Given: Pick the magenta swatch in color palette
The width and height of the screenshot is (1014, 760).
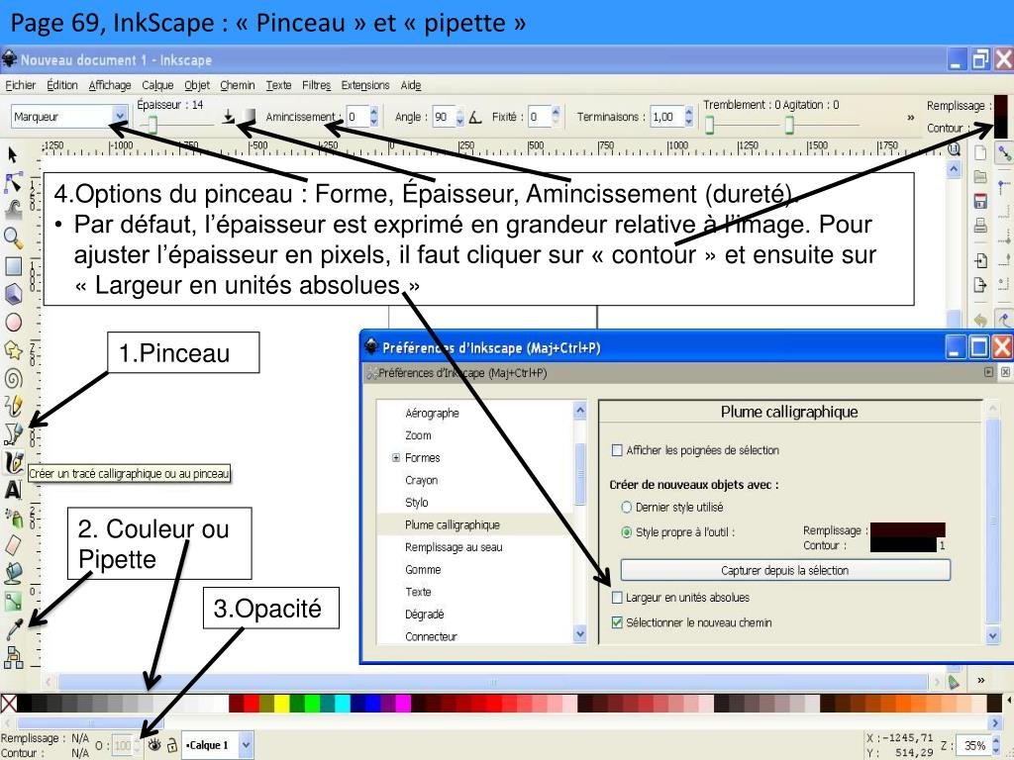Looking at the screenshot, I should pyautogui.click(x=403, y=704).
